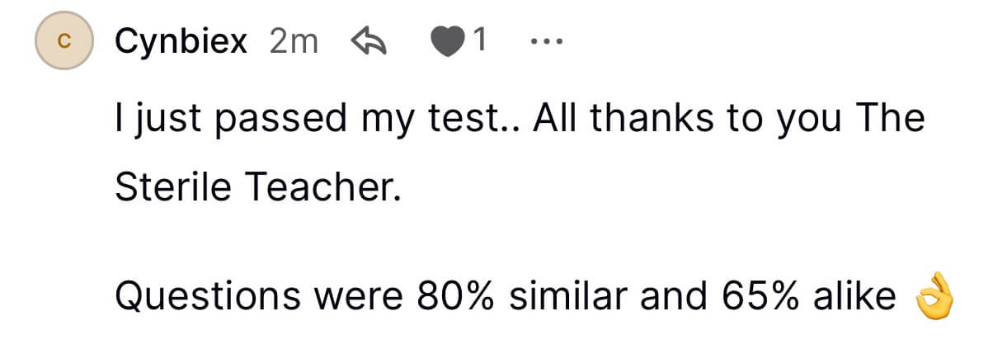The height and width of the screenshot is (349, 993).
Task: Click the 2m timestamp
Action: tap(294, 41)
